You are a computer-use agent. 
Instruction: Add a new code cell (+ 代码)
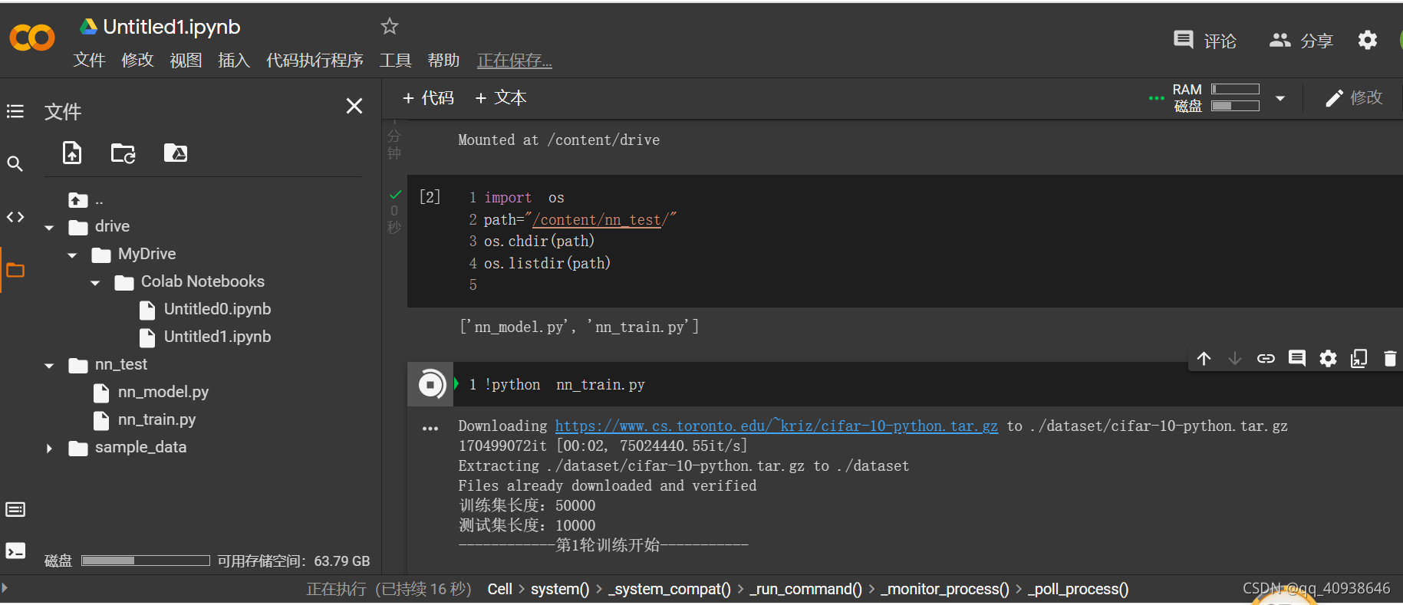(x=428, y=98)
